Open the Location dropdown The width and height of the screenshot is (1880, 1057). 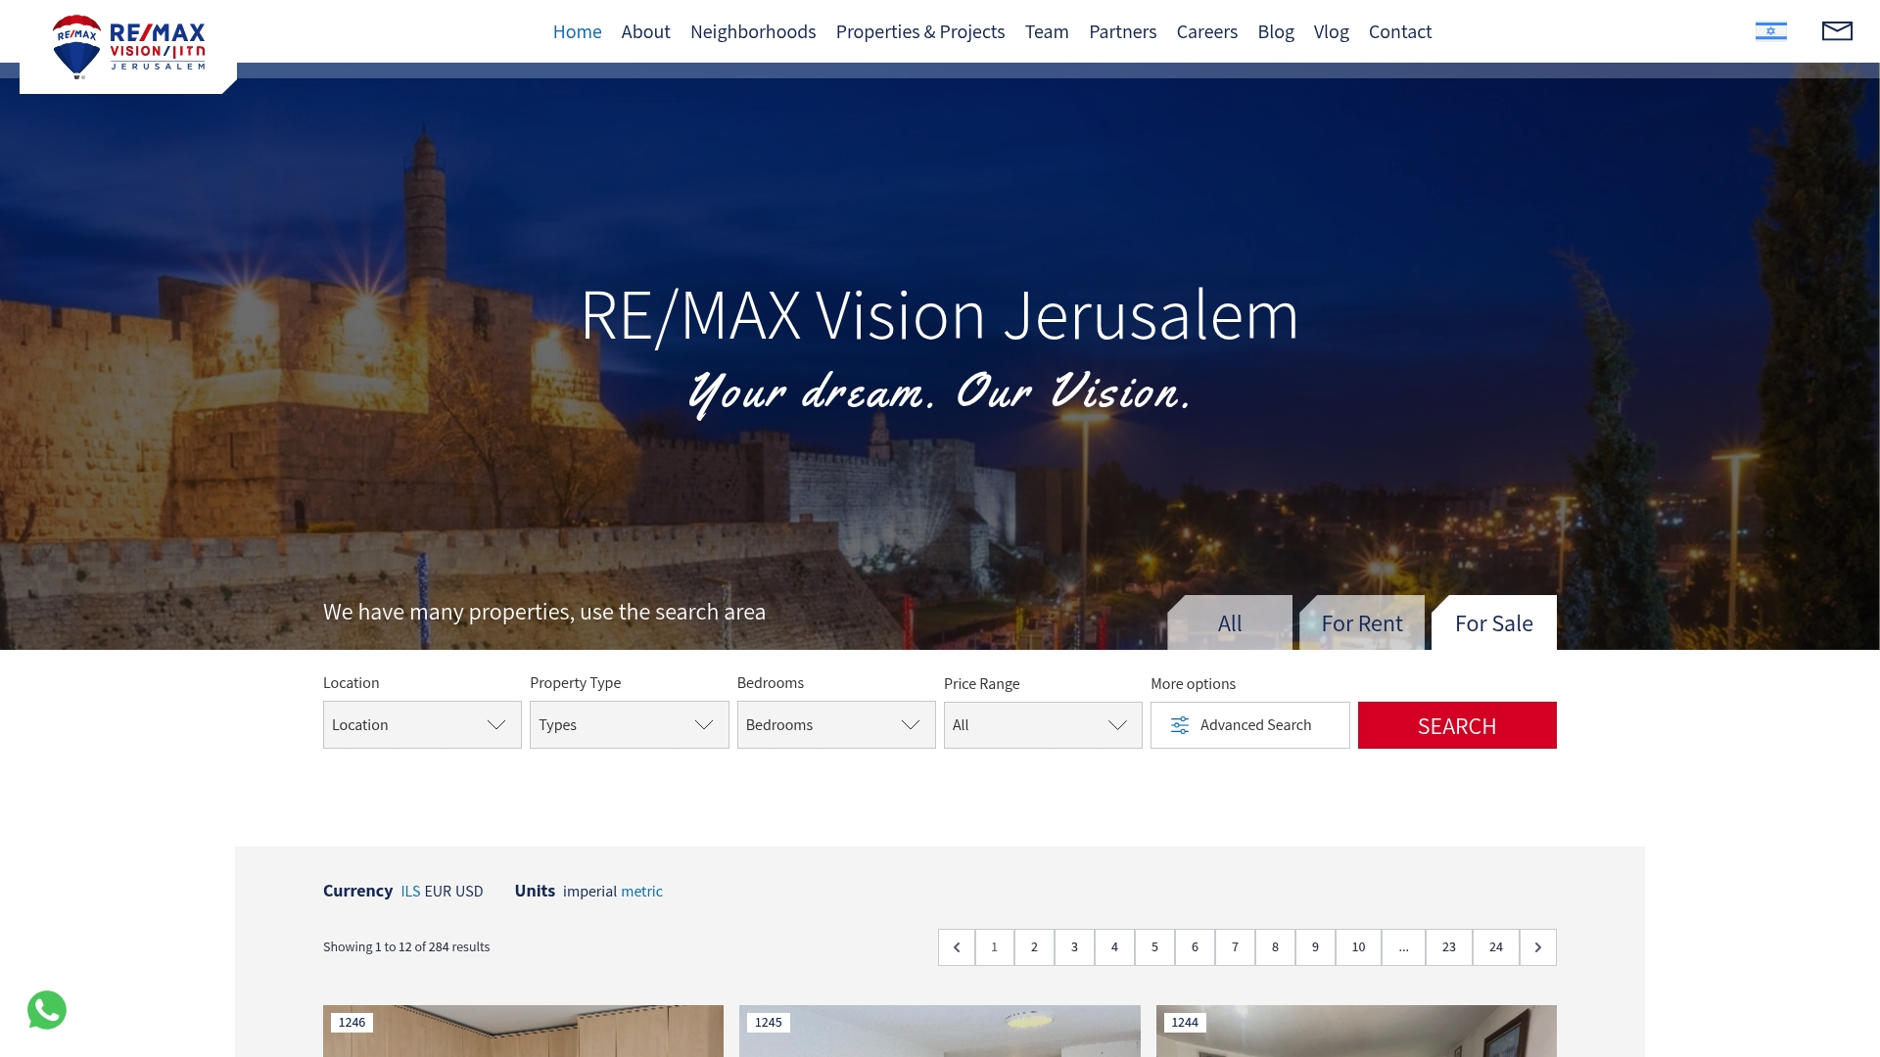(x=421, y=724)
